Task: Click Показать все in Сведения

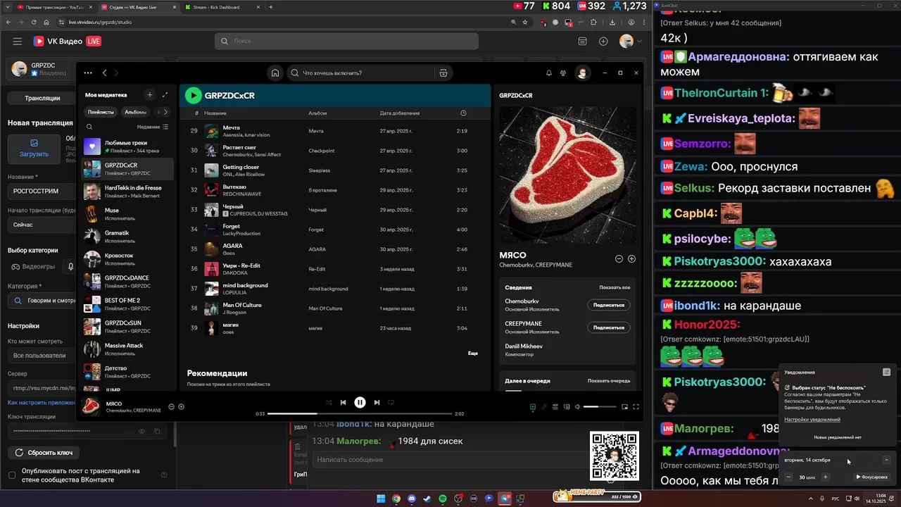Action: [615, 287]
